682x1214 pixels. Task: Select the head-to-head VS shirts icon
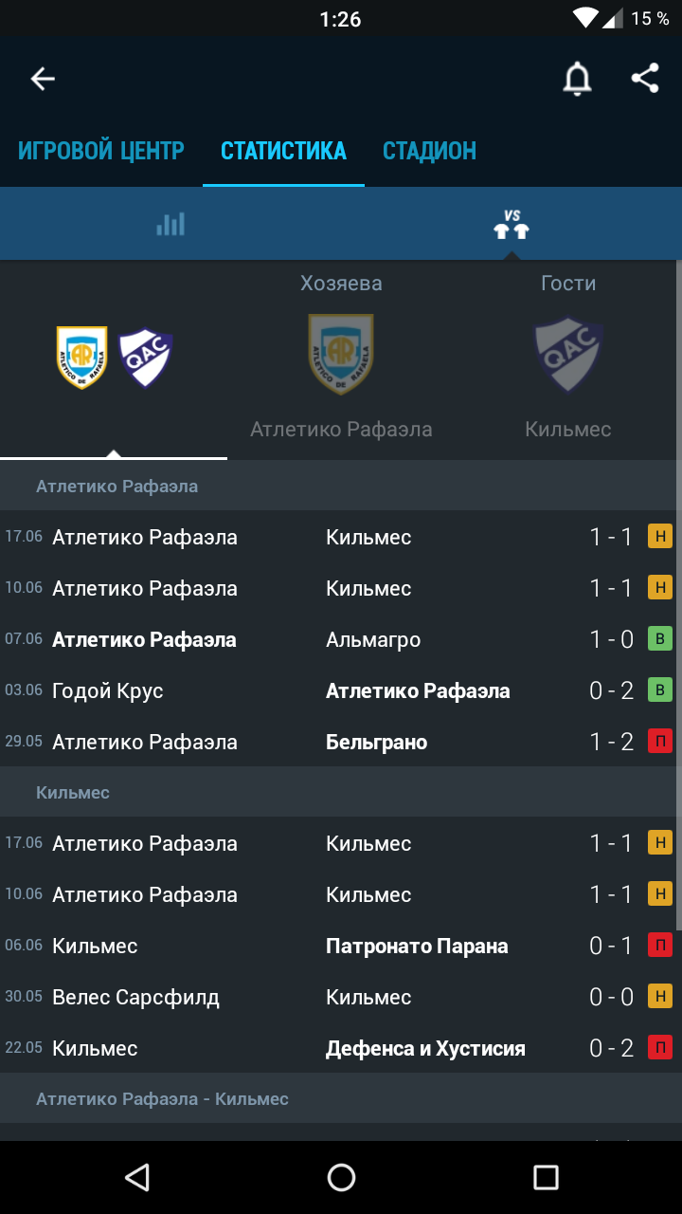[x=511, y=225]
